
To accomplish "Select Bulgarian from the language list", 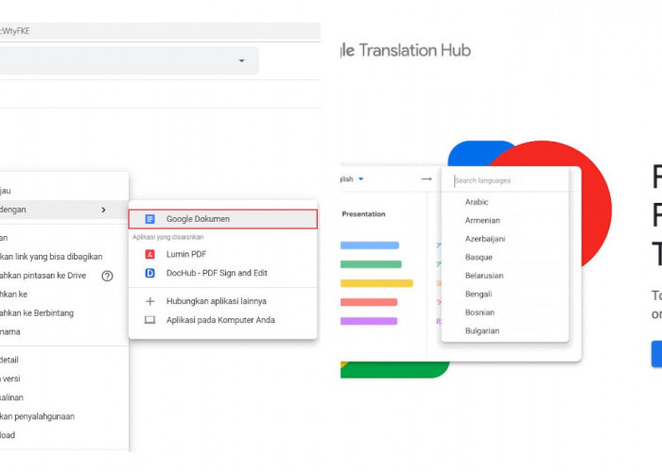I will click(x=482, y=331).
